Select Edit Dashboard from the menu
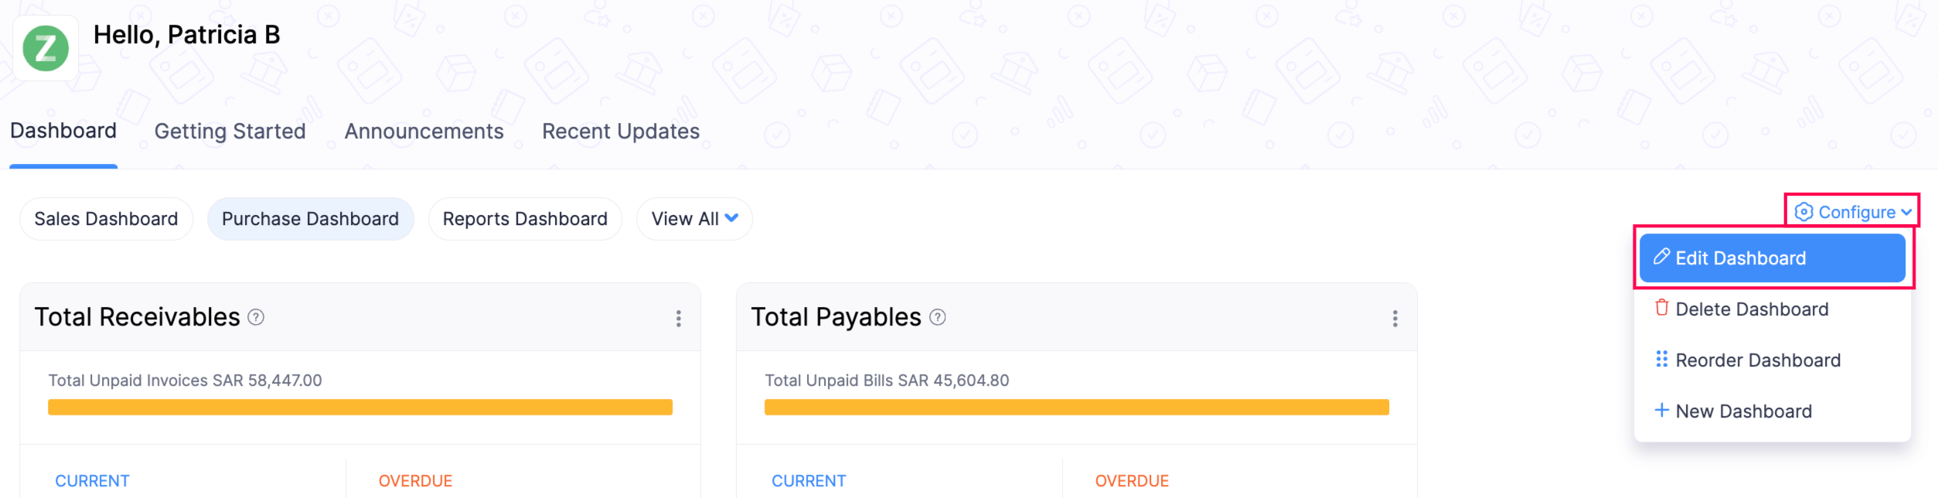This screenshot has width=1938, height=498. coord(1772,258)
